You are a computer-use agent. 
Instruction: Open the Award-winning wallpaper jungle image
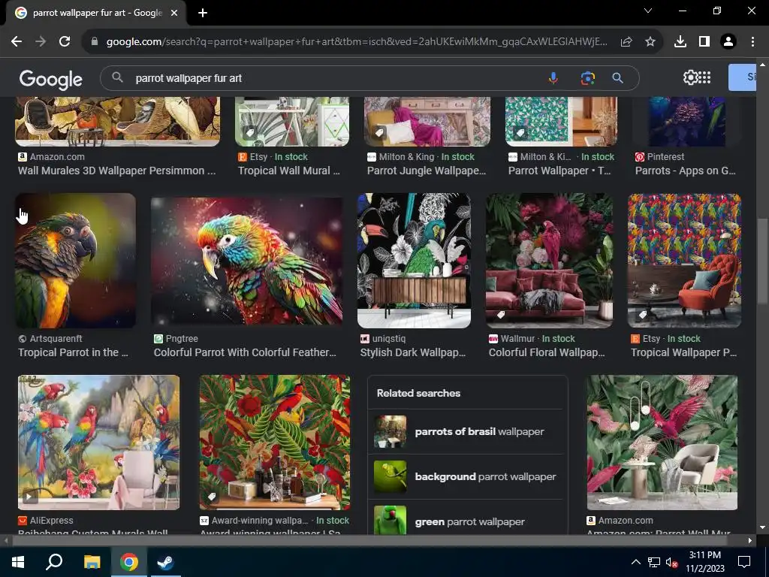tap(275, 443)
